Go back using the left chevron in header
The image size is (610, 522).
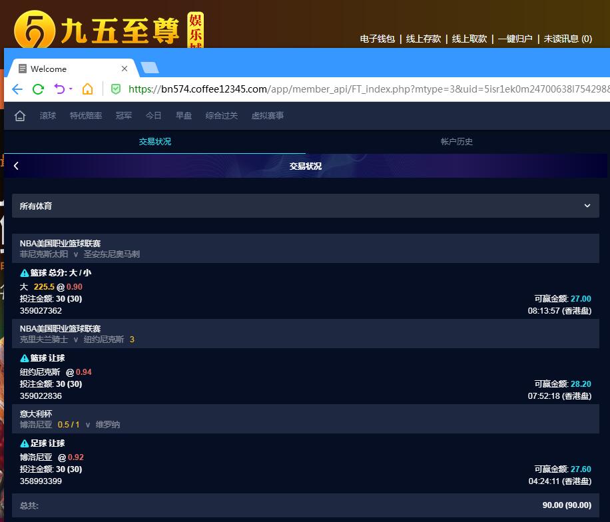pyautogui.click(x=16, y=166)
